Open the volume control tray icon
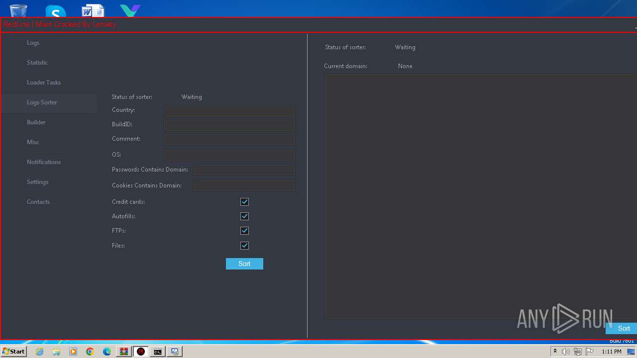The image size is (637, 358). tap(566, 352)
